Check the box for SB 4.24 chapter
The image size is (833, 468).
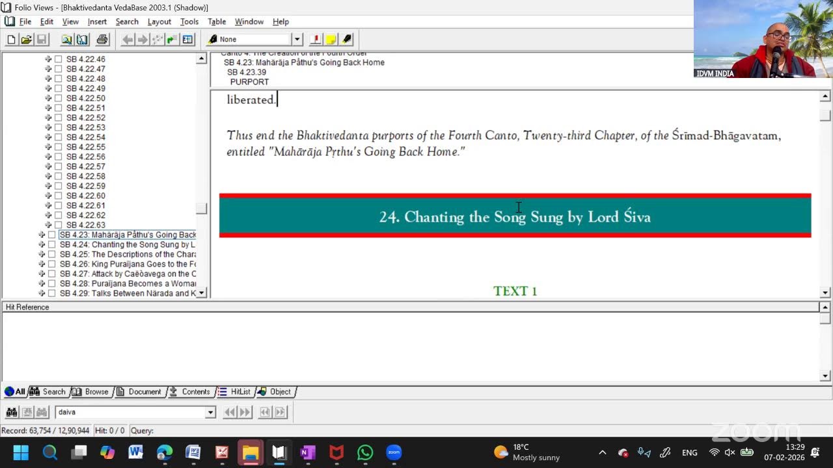click(x=51, y=244)
